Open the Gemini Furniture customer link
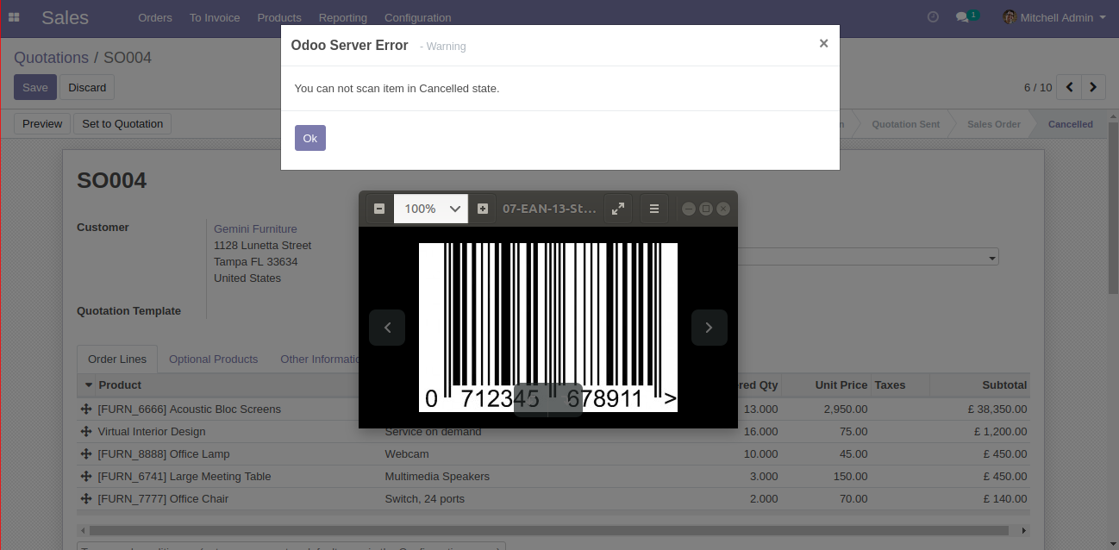The width and height of the screenshot is (1119, 550). coord(255,228)
